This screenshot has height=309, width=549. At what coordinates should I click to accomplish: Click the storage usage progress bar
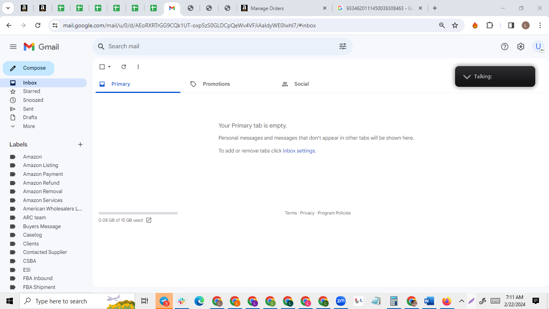click(x=138, y=213)
